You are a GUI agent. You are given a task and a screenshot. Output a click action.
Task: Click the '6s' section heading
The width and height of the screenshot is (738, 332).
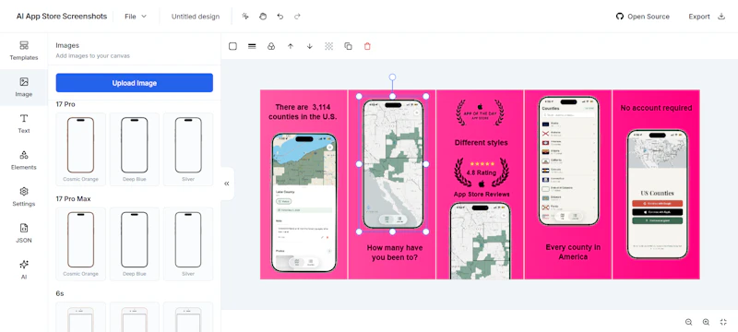pyautogui.click(x=60, y=293)
